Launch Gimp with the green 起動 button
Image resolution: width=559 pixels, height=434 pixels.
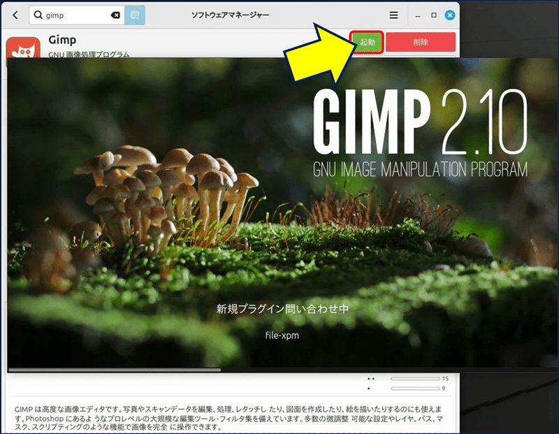pos(367,42)
